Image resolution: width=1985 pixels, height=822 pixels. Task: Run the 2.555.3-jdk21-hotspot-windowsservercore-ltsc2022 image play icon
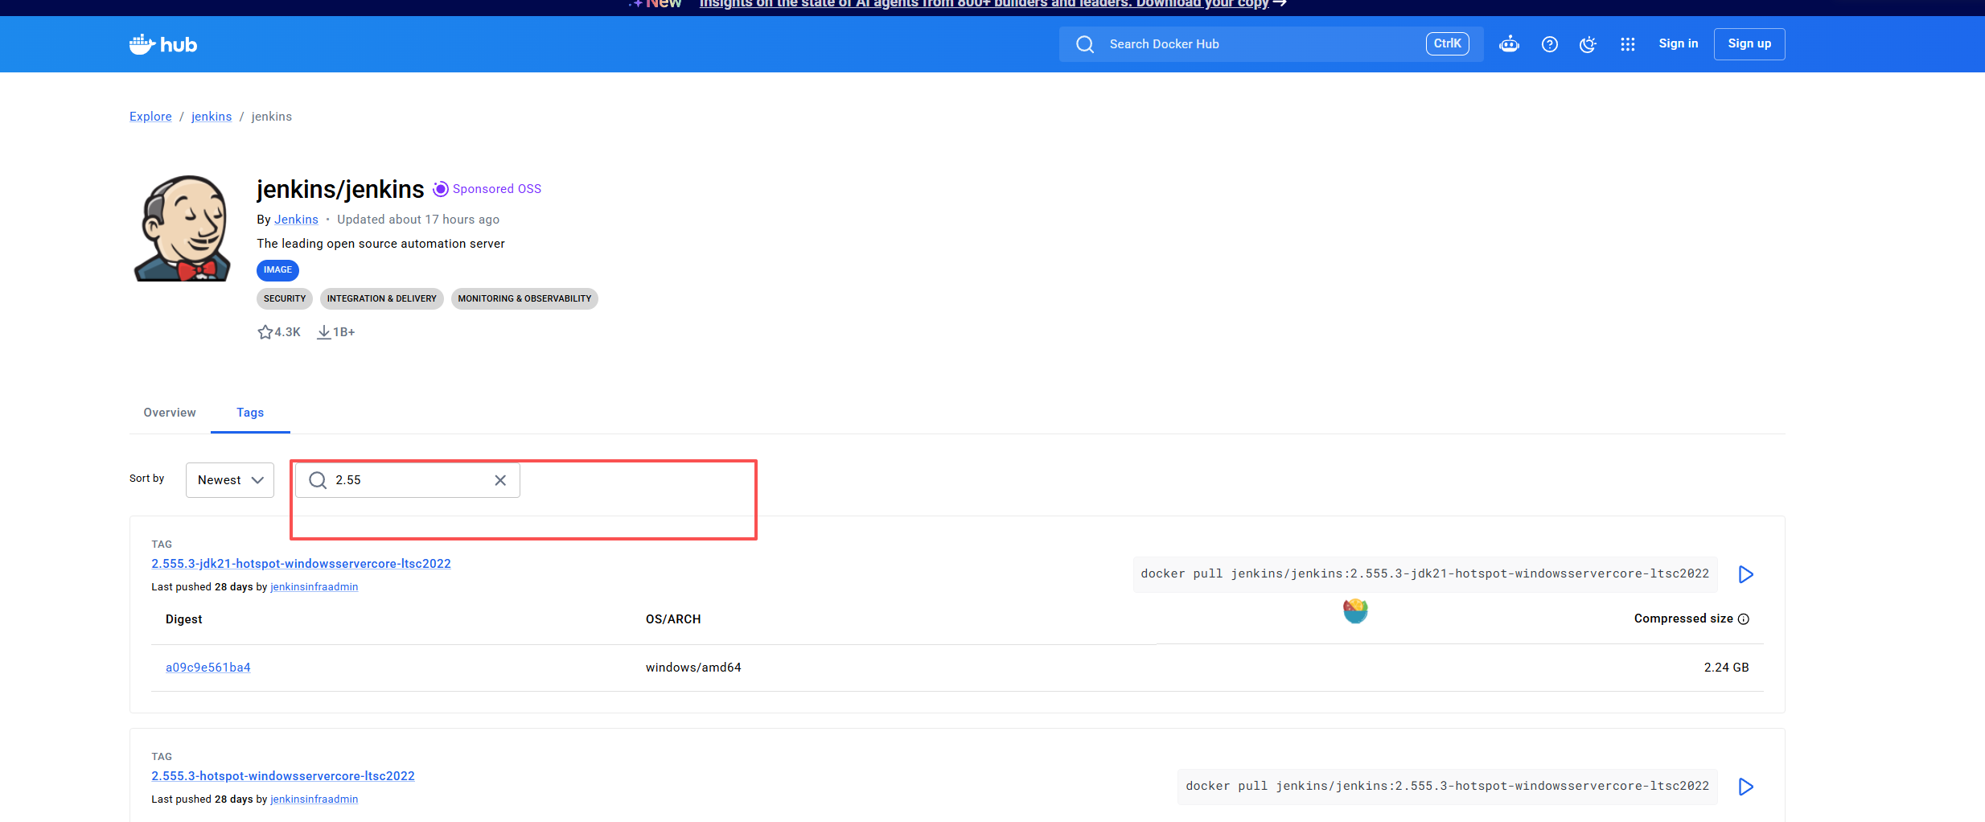pyautogui.click(x=1745, y=574)
